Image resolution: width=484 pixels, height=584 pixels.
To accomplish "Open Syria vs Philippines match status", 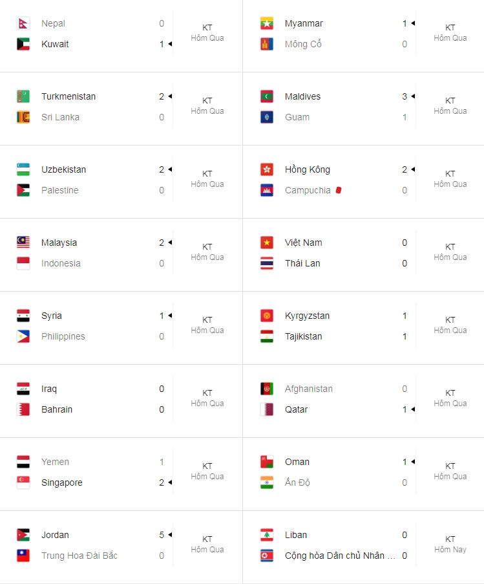I will click(207, 325).
